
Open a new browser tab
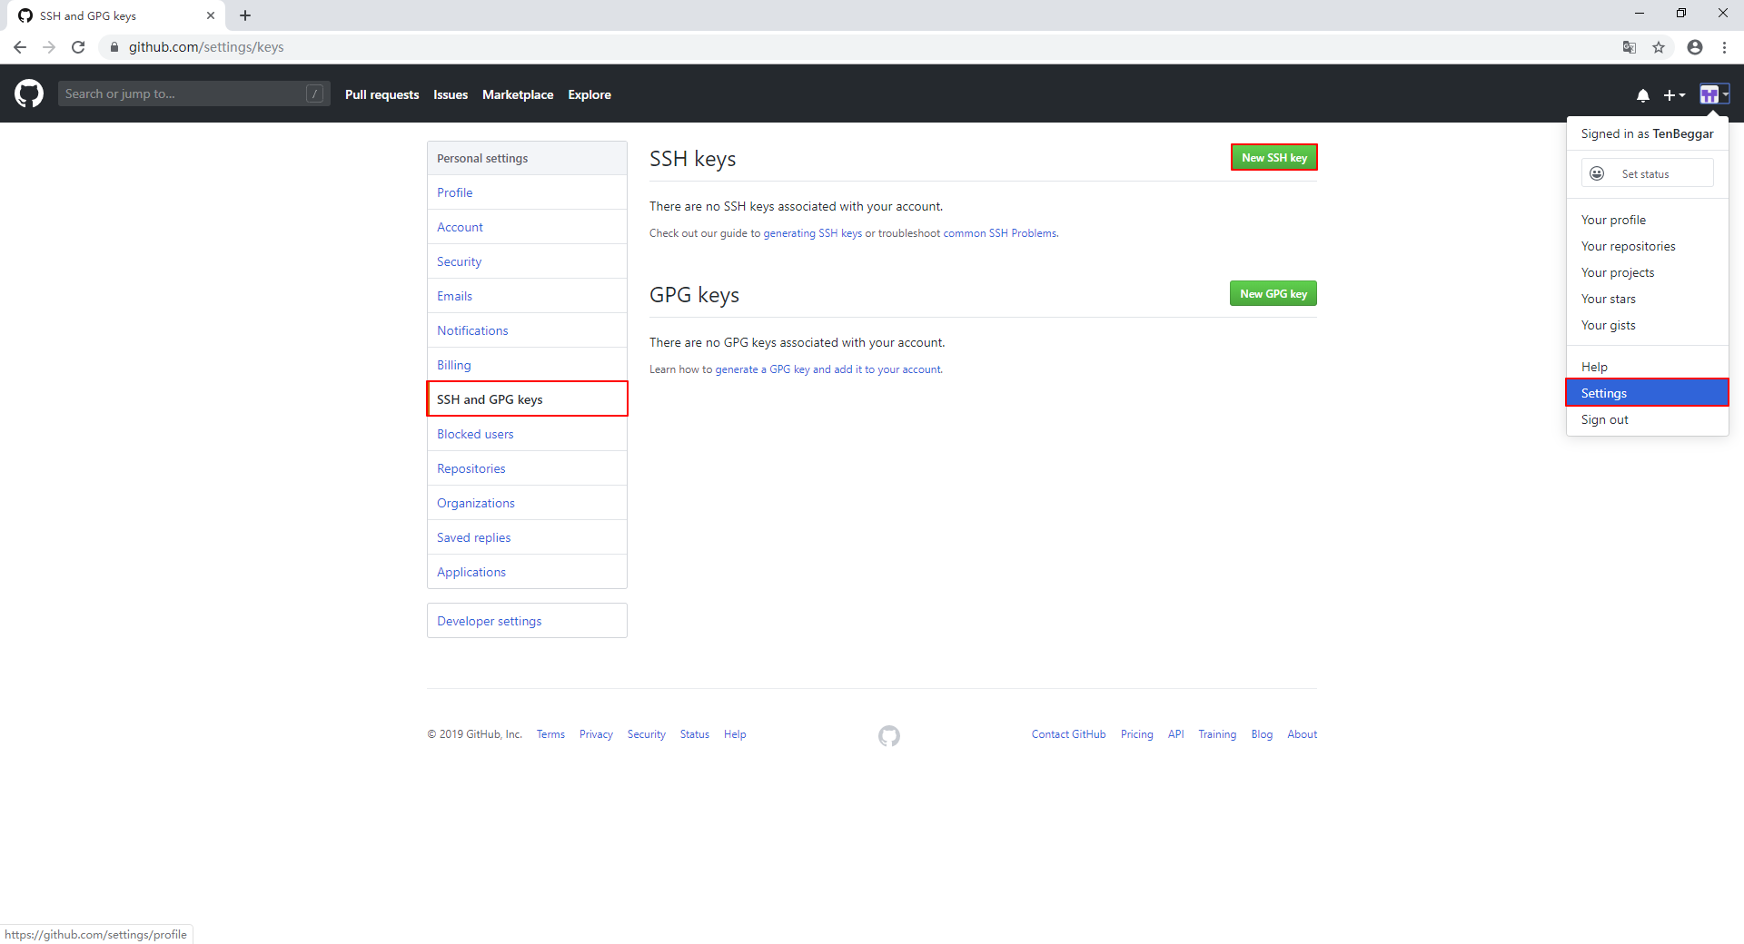pyautogui.click(x=245, y=15)
